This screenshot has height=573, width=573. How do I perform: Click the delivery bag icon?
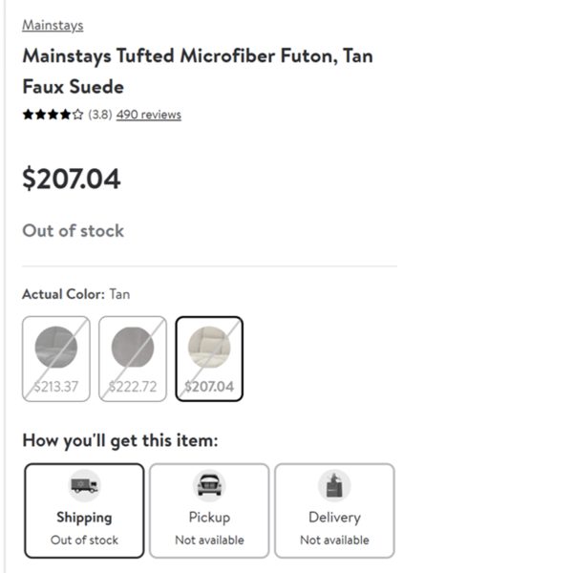click(334, 486)
